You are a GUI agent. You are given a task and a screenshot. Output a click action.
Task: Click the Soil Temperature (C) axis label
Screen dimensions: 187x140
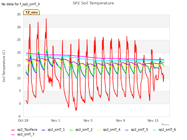pos(4,66)
